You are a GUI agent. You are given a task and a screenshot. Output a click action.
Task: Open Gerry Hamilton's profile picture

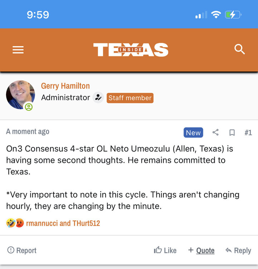click(20, 94)
